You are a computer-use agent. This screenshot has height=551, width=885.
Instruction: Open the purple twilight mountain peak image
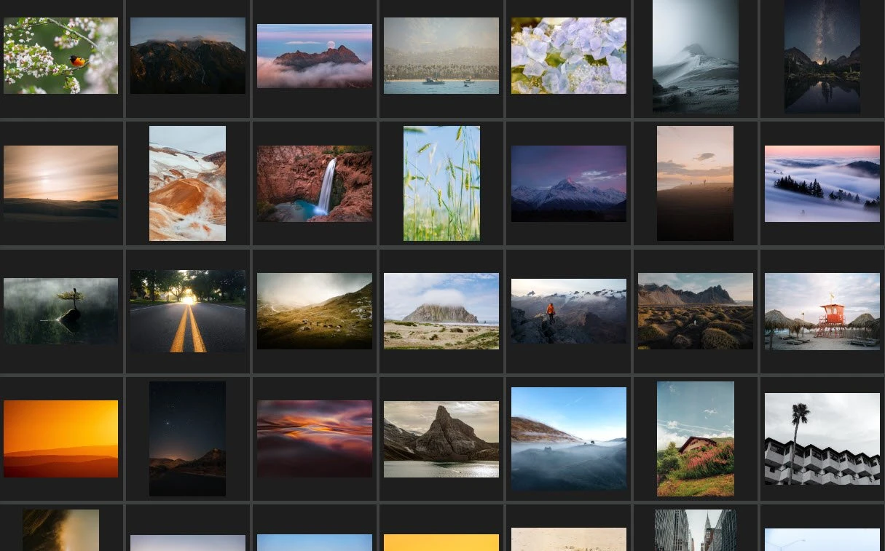[568, 183]
